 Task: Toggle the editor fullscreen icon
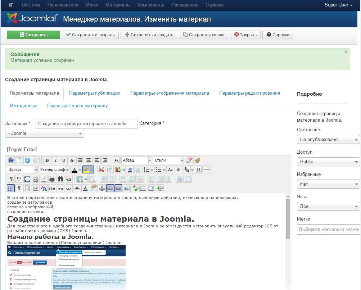27,179
